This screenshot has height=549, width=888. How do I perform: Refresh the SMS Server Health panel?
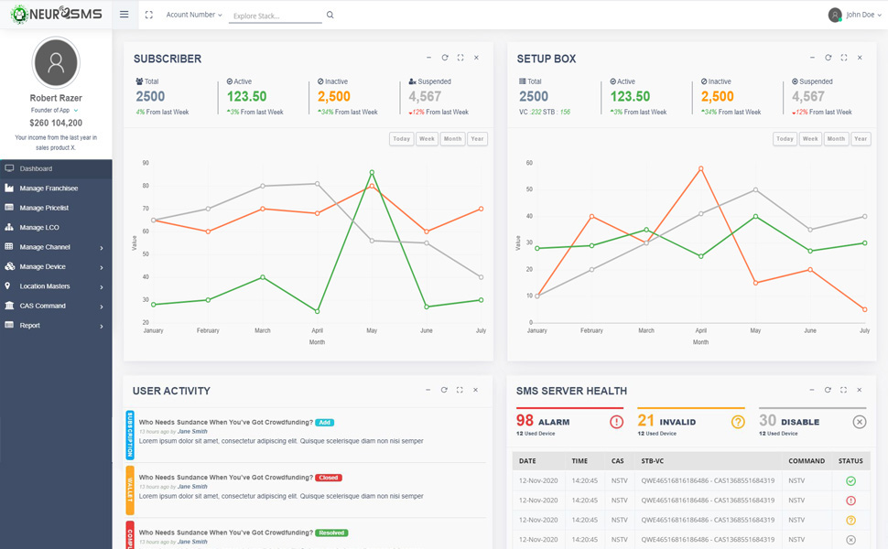[x=828, y=390]
